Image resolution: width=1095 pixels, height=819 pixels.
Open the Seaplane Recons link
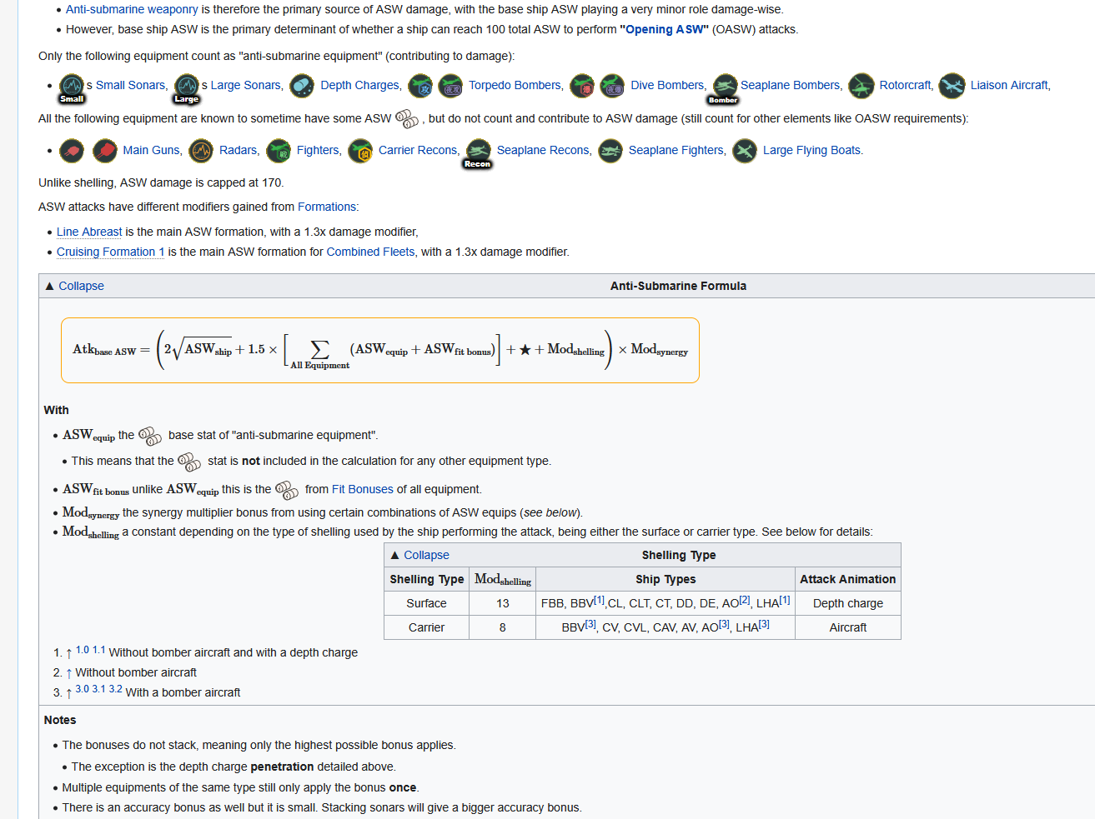click(x=543, y=150)
